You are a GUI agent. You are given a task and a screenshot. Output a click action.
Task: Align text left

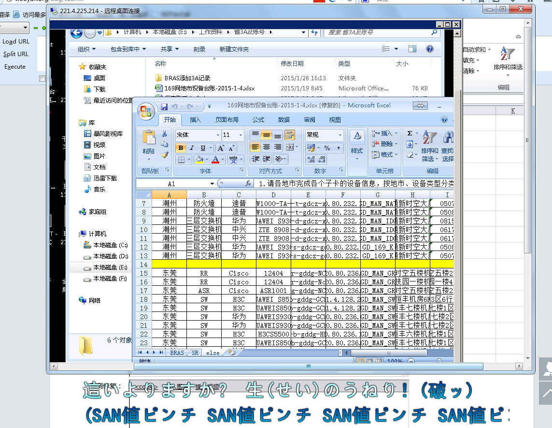click(255, 147)
